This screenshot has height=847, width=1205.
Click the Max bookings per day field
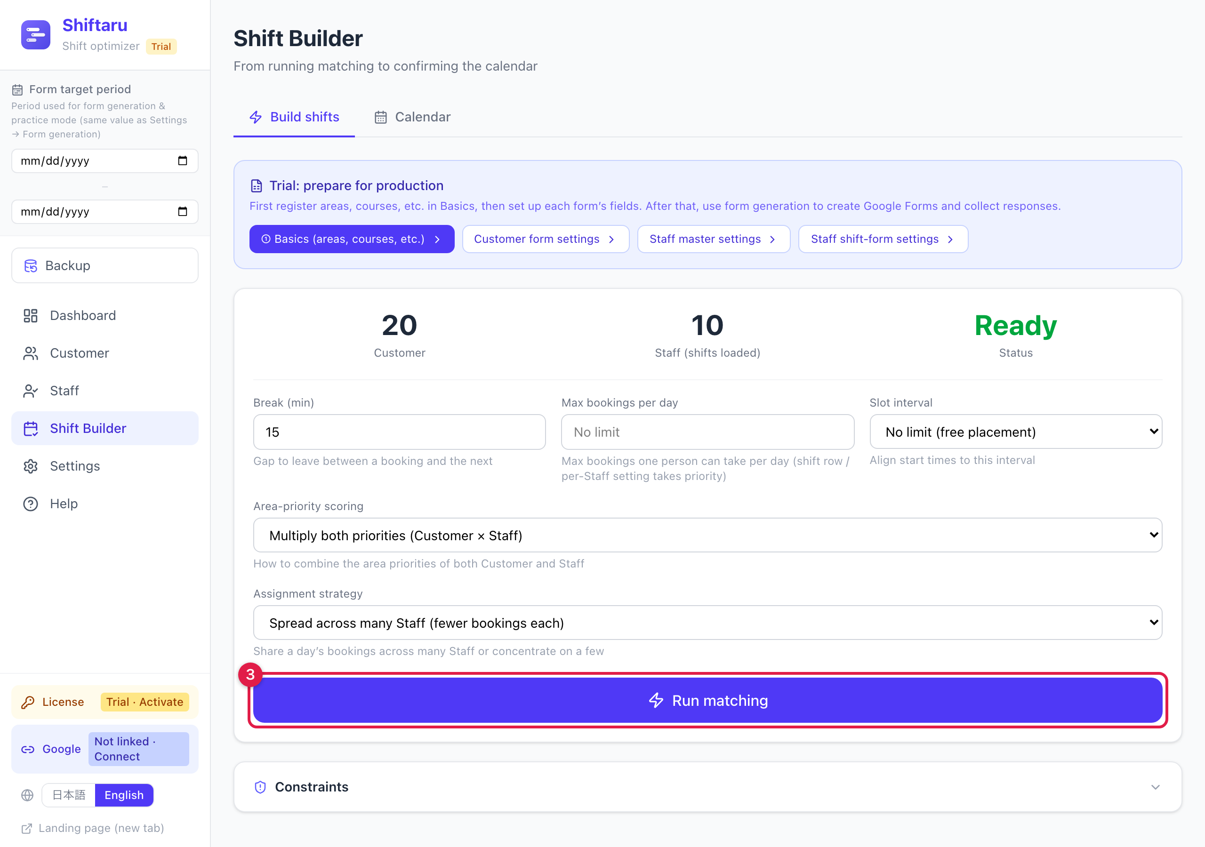[707, 432]
